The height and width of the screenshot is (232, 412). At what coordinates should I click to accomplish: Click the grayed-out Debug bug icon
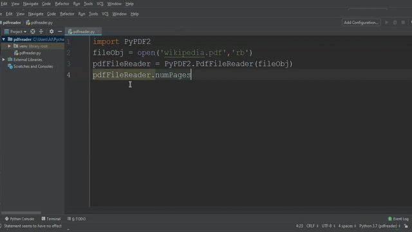point(395,23)
